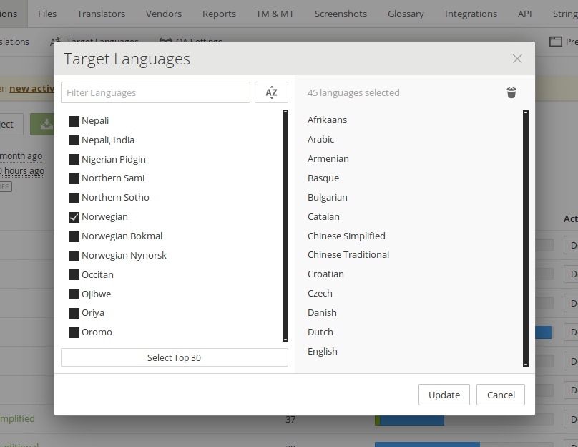Select Armenian in the selected languages list
The image size is (578, 447).
coord(328,159)
